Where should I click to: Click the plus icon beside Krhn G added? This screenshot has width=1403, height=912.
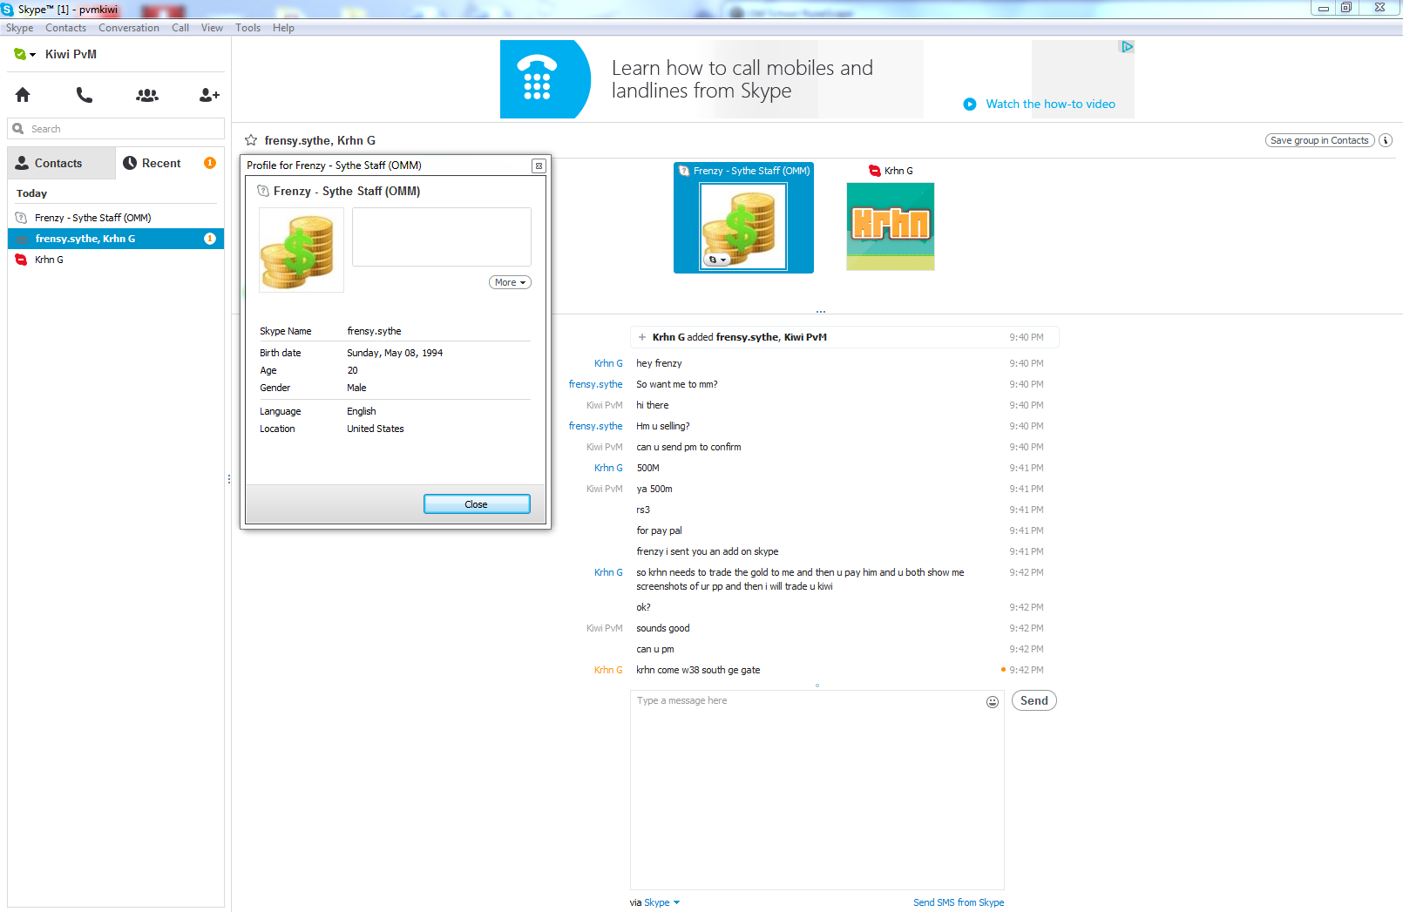[642, 337]
